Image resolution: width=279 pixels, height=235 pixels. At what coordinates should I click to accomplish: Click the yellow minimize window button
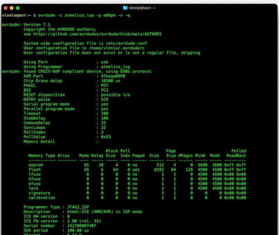pos(12,8)
